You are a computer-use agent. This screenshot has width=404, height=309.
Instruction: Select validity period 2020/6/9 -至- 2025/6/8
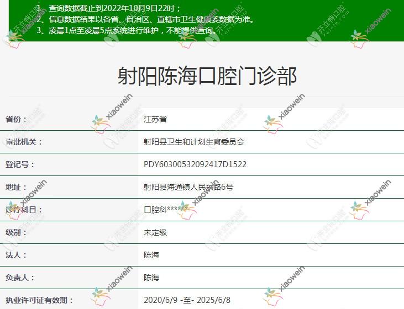187,300
